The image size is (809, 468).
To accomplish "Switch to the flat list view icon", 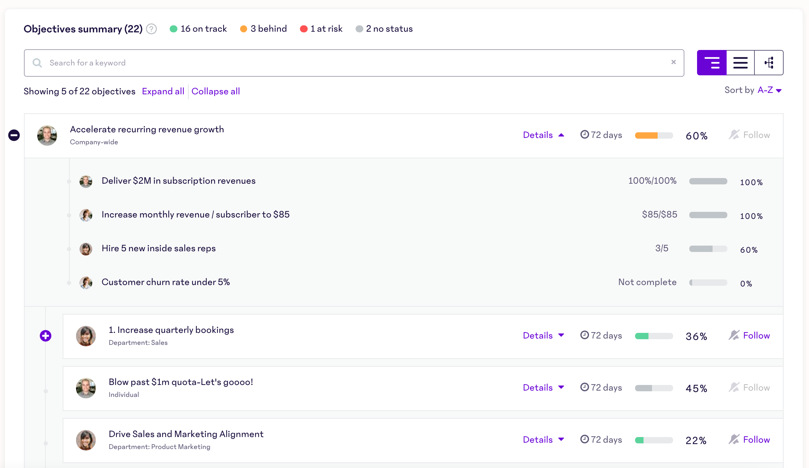I will click(740, 63).
